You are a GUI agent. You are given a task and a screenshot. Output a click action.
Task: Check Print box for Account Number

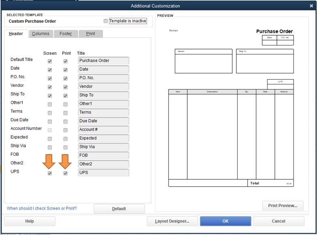point(65,130)
